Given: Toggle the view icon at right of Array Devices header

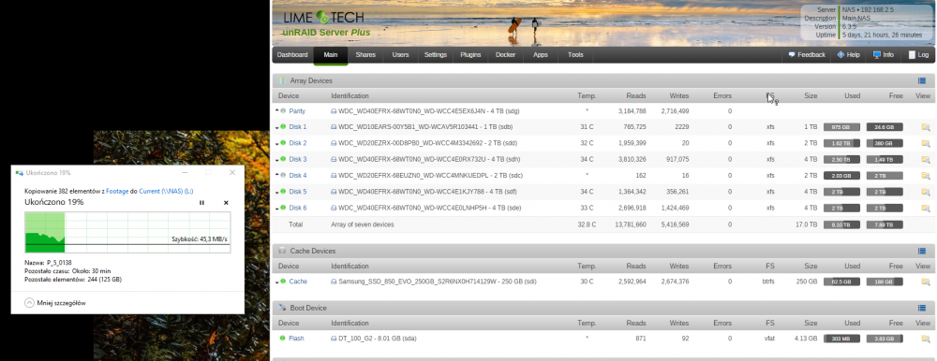Looking at the screenshot, I should tap(921, 80).
